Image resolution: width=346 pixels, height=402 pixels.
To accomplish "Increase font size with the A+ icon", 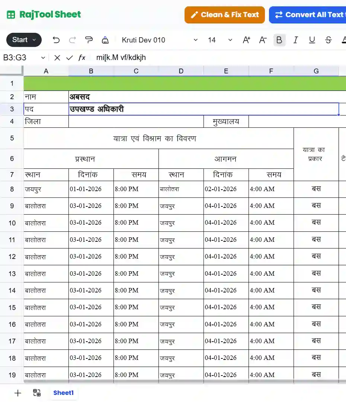I will tap(246, 40).
